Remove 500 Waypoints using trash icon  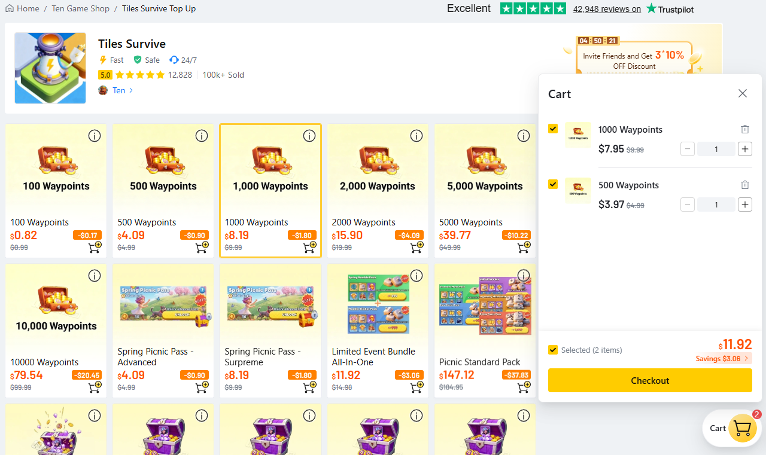[x=744, y=185]
